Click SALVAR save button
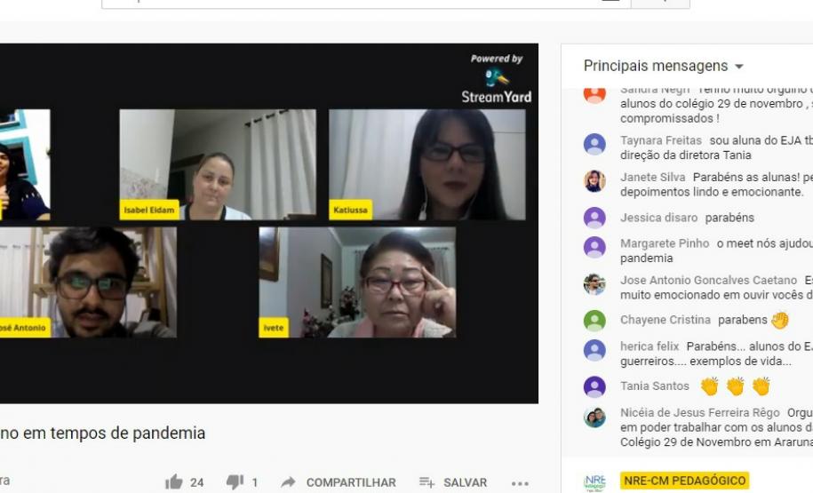The height and width of the screenshot is (493, 813). coord(465,482)
